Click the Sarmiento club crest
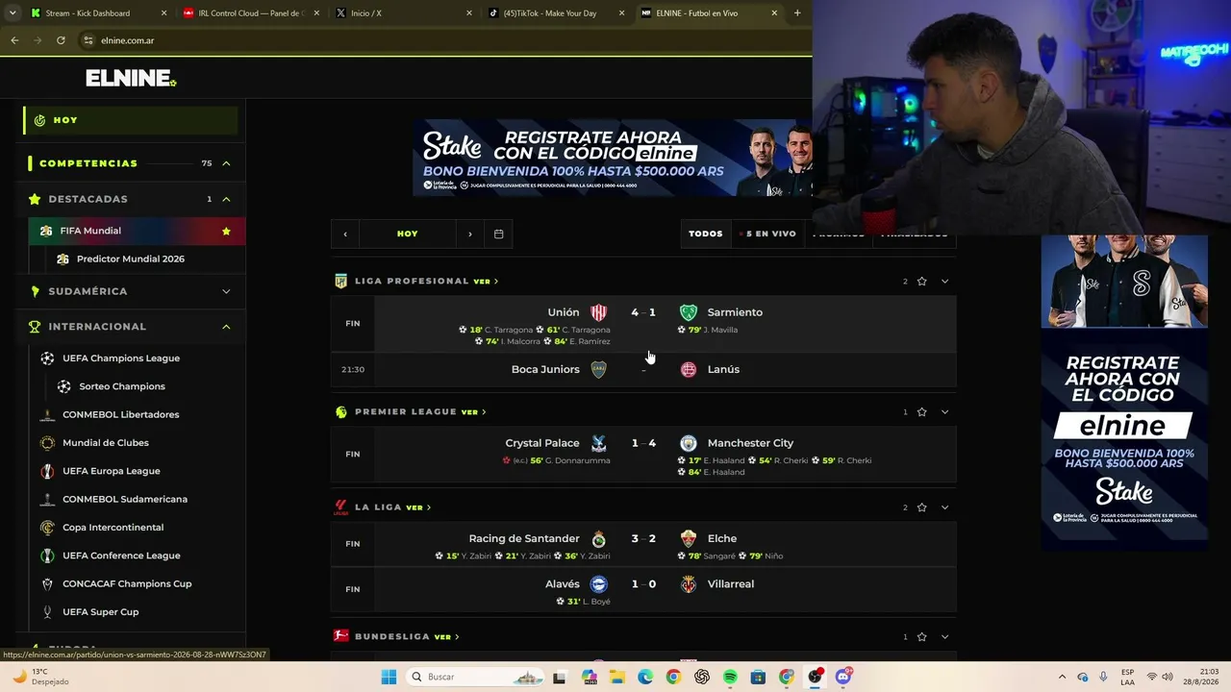The height and width of the screenshot is (692, 1231). click(689, 312)
